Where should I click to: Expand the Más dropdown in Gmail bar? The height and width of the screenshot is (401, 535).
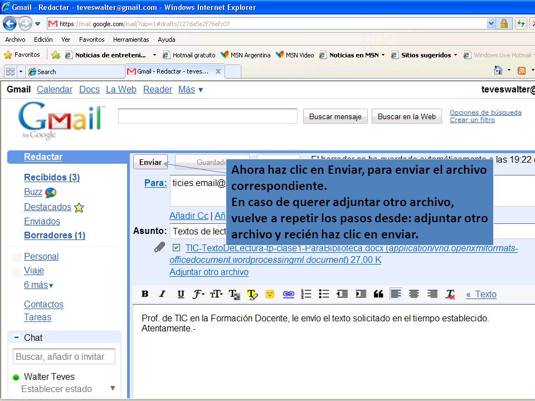click(x=201, y=90)
